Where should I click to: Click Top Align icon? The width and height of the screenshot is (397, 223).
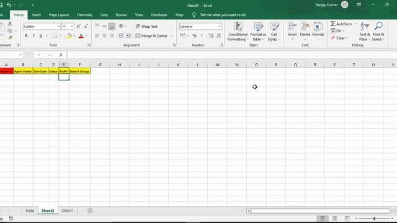click(97, 26)
